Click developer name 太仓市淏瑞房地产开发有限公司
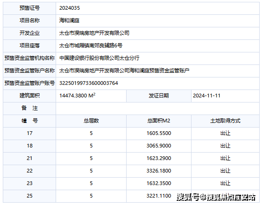Viewport: 262px width, 205px height. point(94,33)
